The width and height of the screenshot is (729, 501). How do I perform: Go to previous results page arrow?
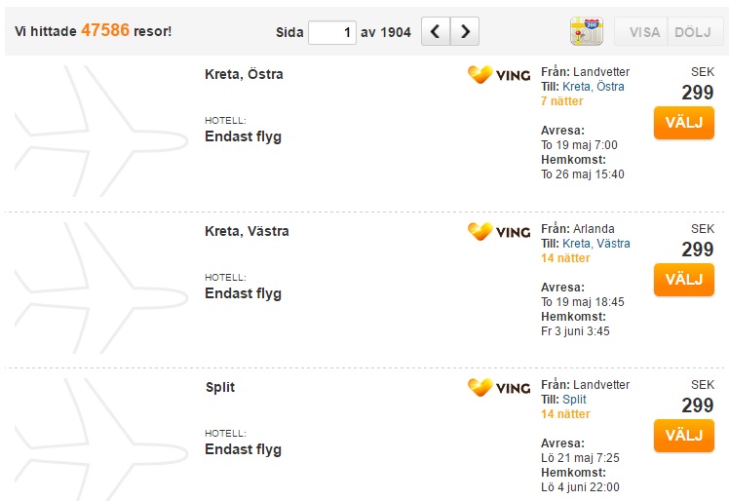coord(436,31)
